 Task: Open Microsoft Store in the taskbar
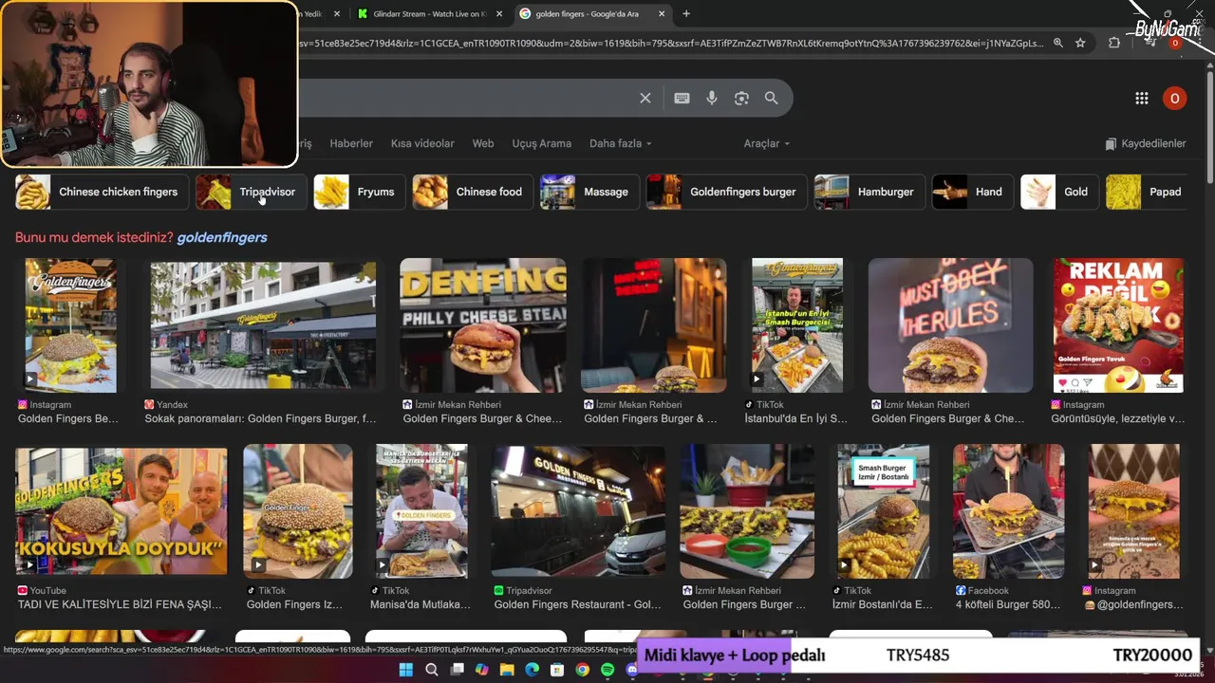557,670
